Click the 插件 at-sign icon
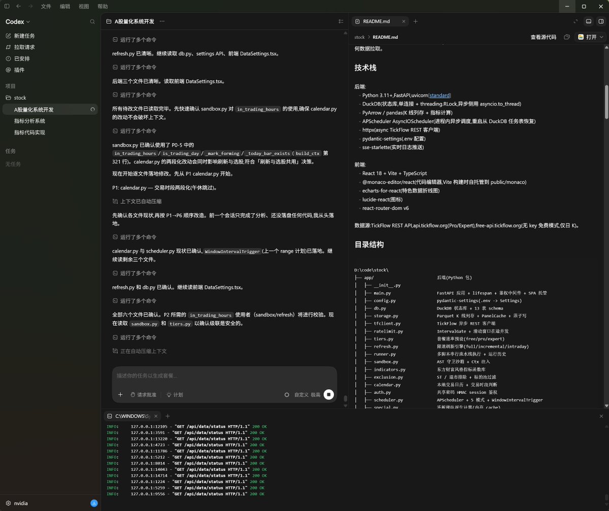609x511 pixels. pos(8,70)
